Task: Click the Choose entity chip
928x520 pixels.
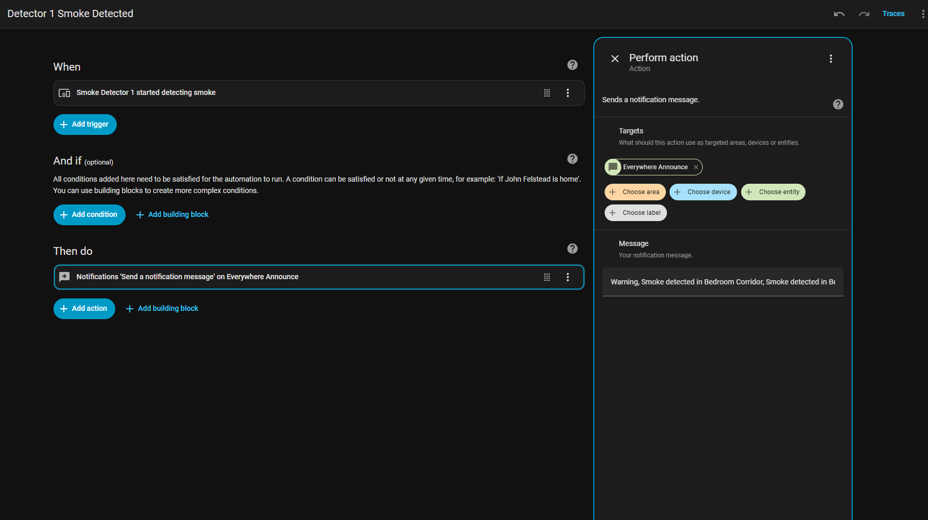Action: click(x=773, y=192)
